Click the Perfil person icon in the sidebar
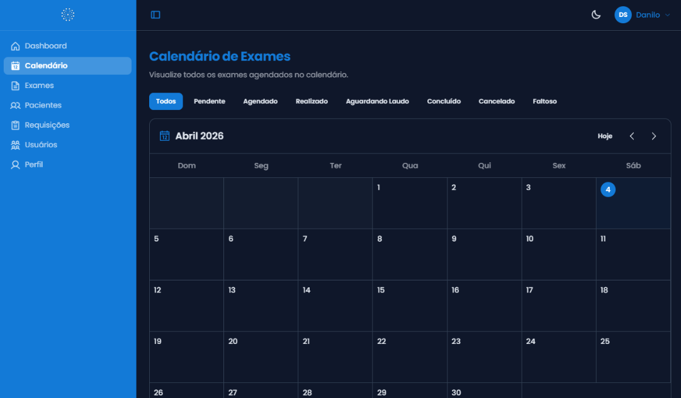The image size is (681, 398). [15, 165]
